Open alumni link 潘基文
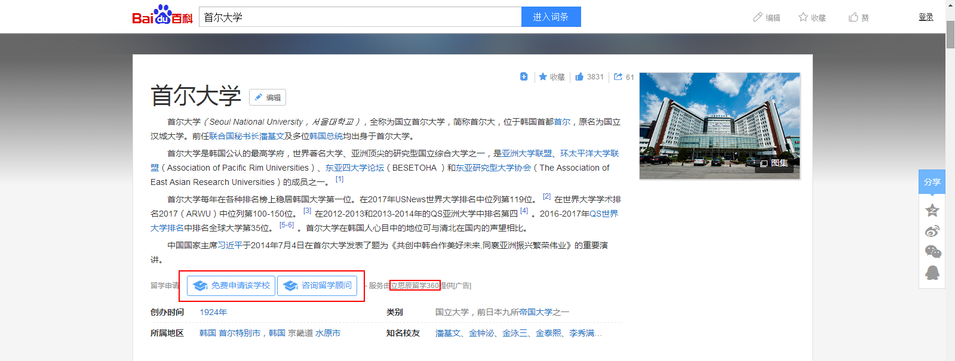955x361 pixels. tap(447, 333)
